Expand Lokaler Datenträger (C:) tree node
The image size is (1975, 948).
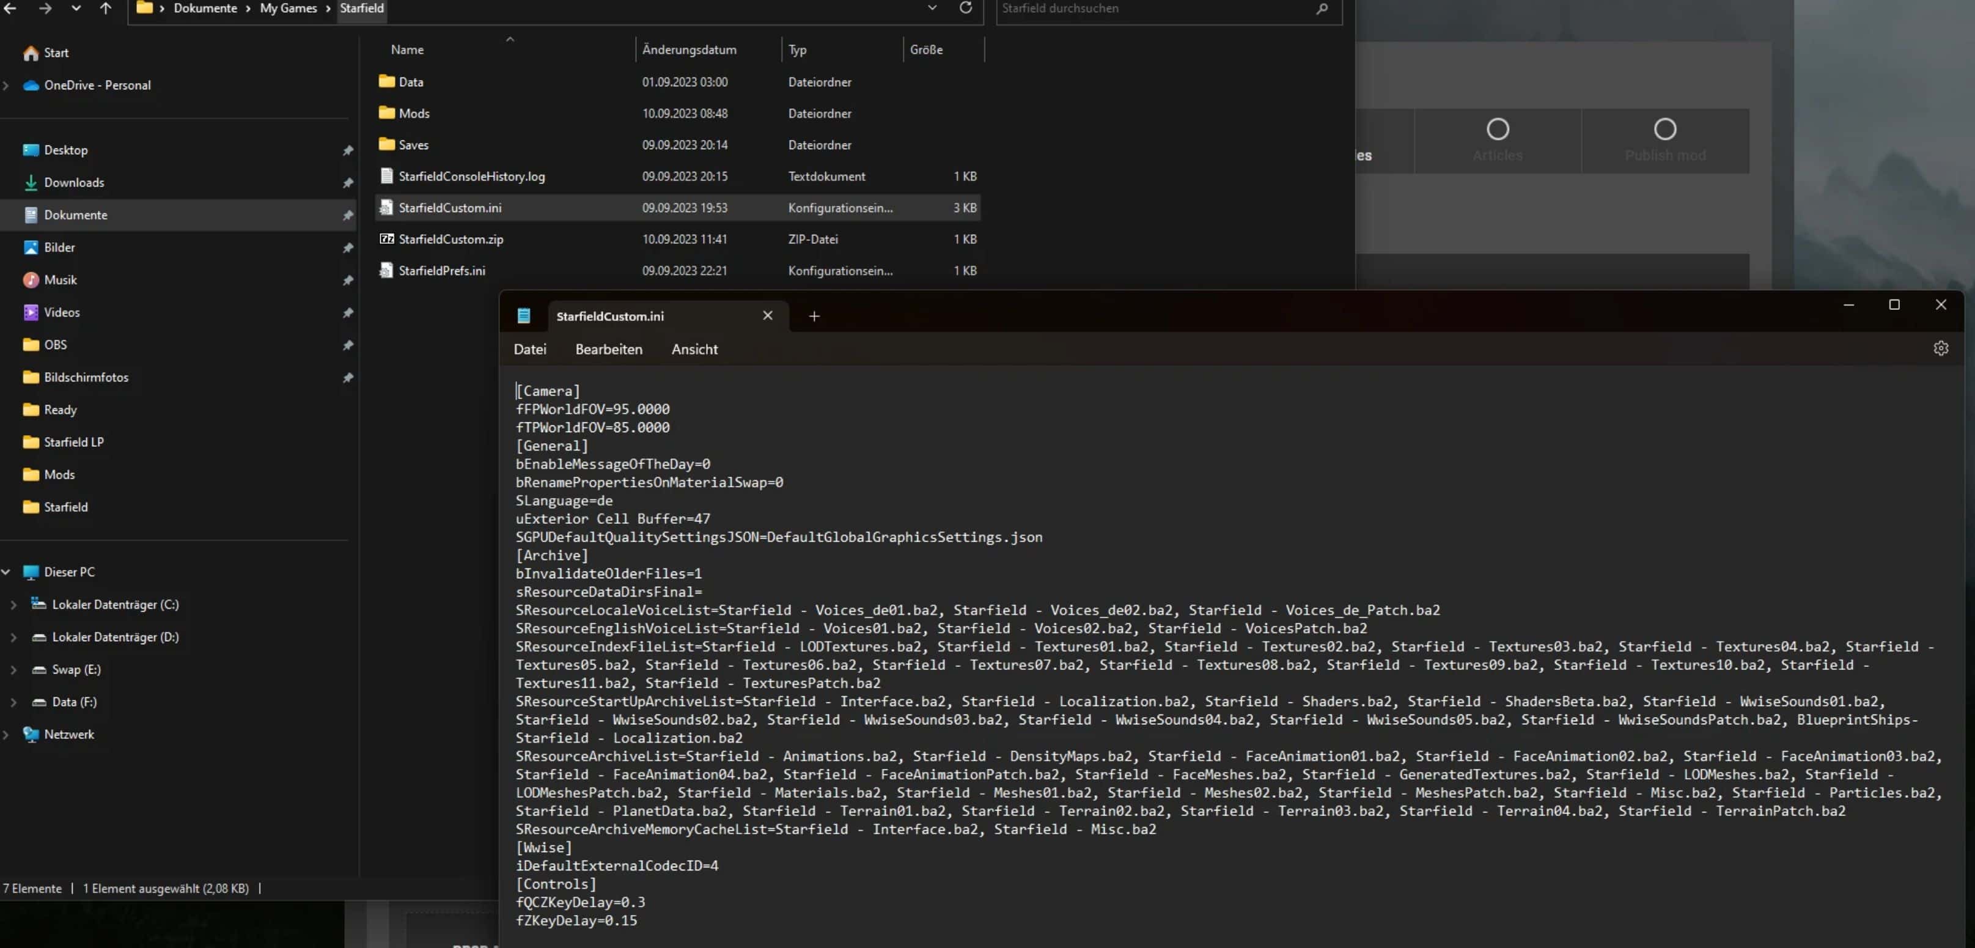click(x=13, y=604)
